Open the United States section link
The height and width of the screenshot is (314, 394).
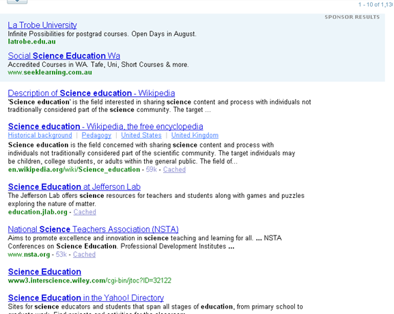[141, 135]
